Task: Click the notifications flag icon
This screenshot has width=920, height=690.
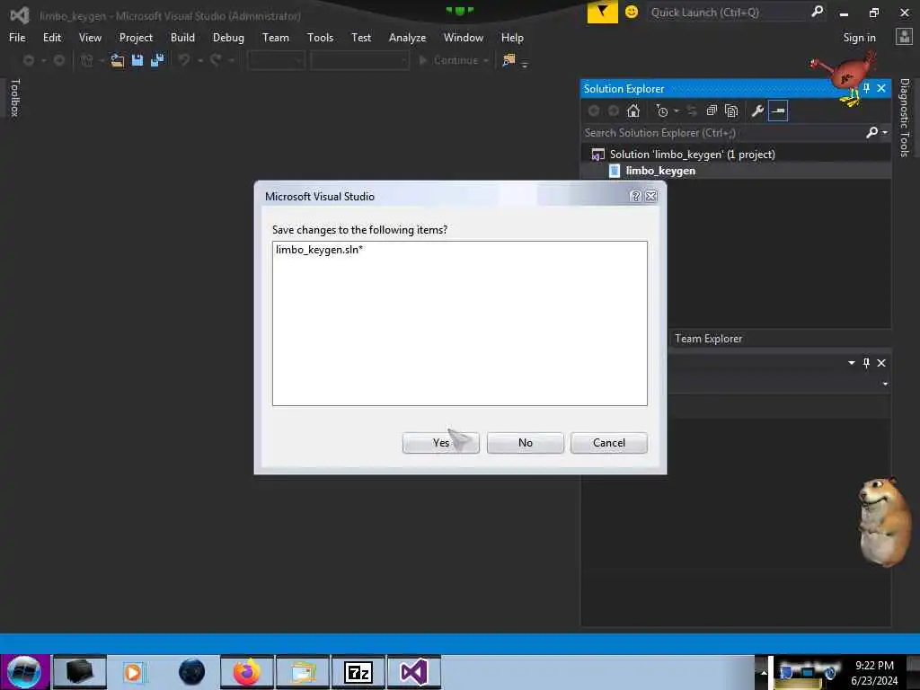Action: (x=602, y=12)
